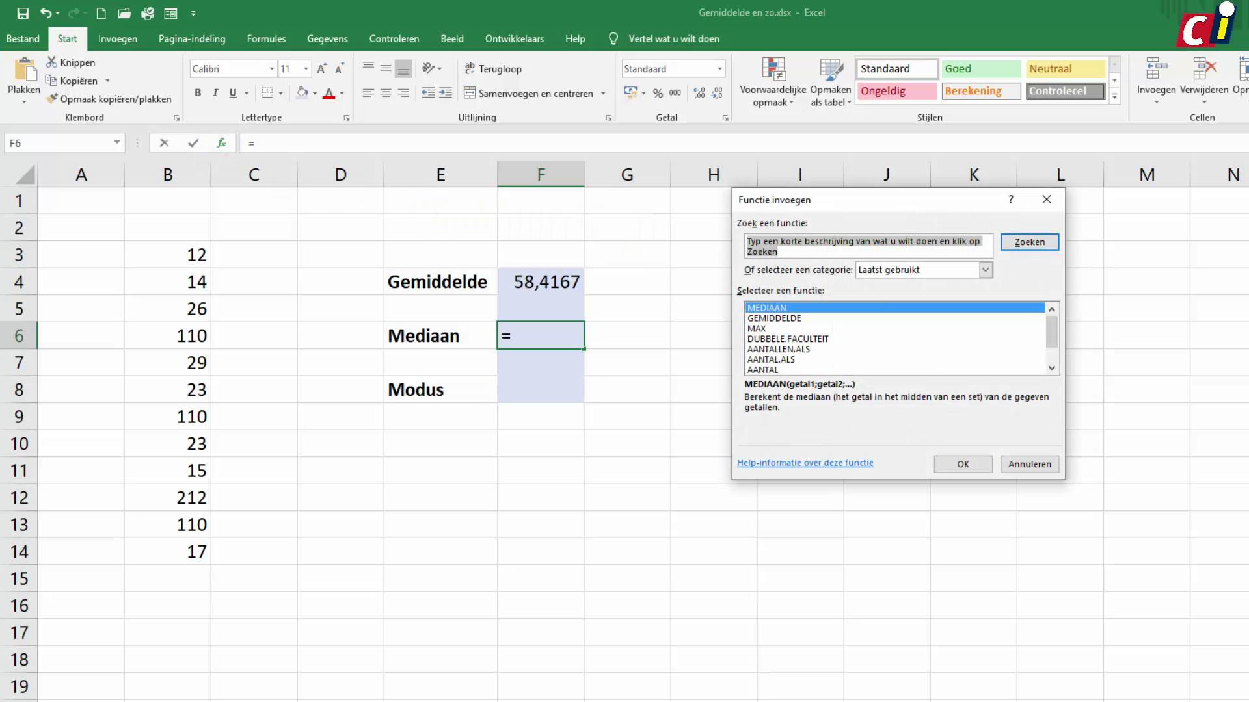Open the font name Calibri dropdown
The height and width of the screenshot is (702, 1249).
pyautogui.click(x=272, y=69)
